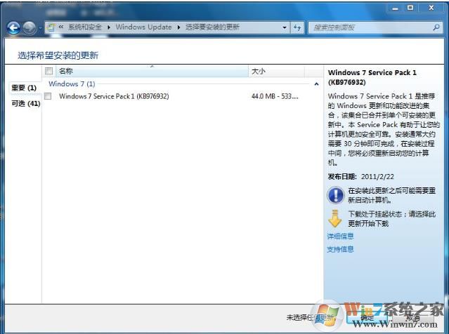The width and height of the screenshot is (449, 334).
Task: Sort by the 大小 column header
Action: pos(276,71)
